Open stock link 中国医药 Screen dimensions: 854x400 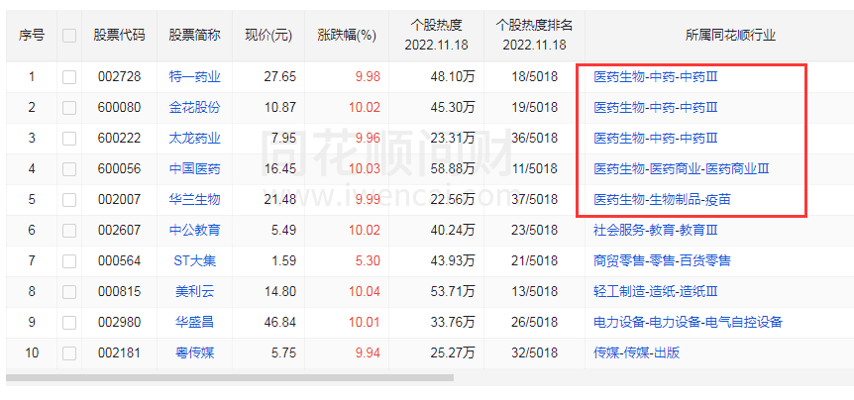194,168
